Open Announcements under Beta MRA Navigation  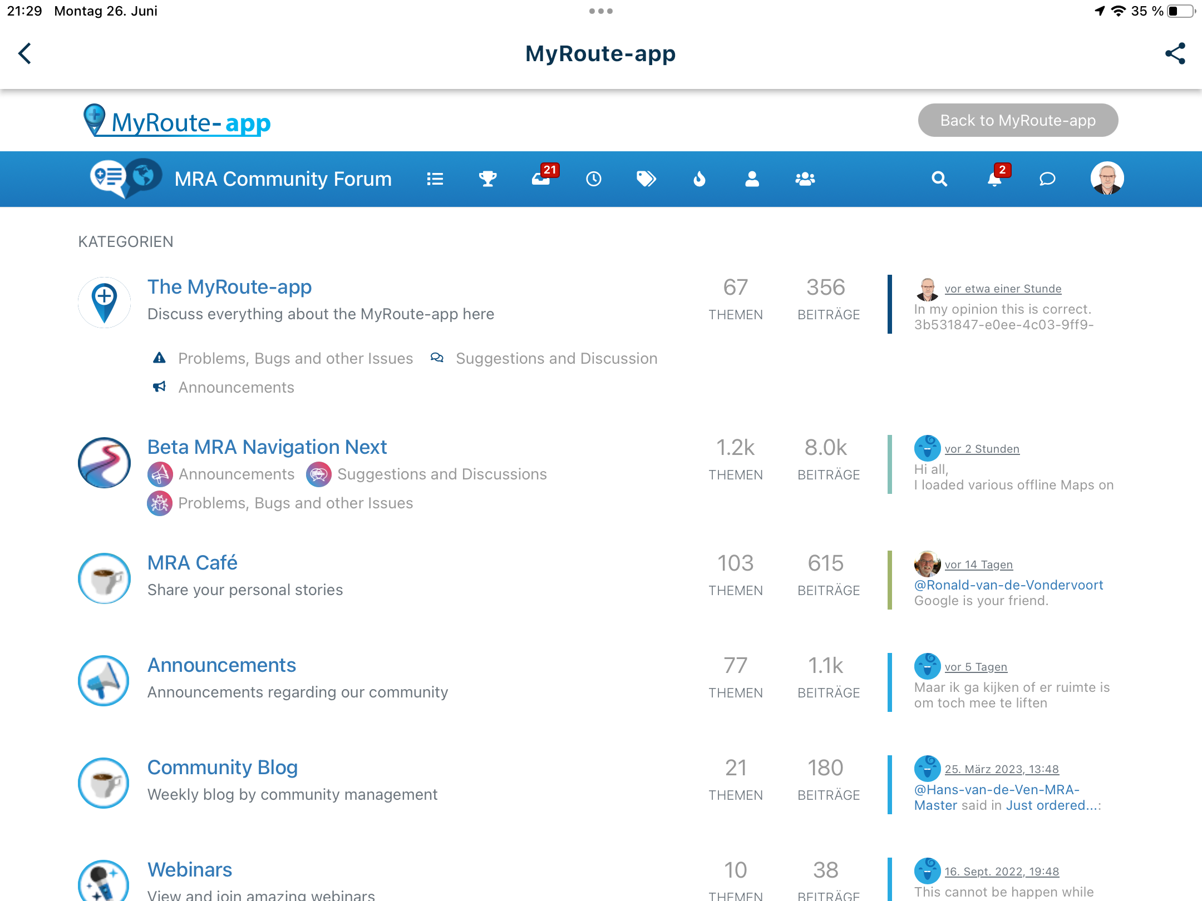[x=236, y=474]
